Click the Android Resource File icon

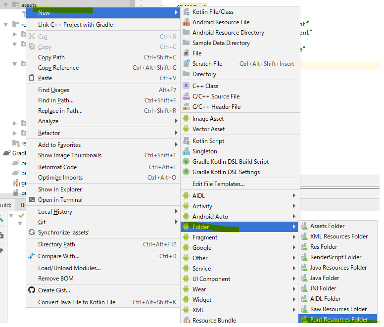tap(186, 22)
